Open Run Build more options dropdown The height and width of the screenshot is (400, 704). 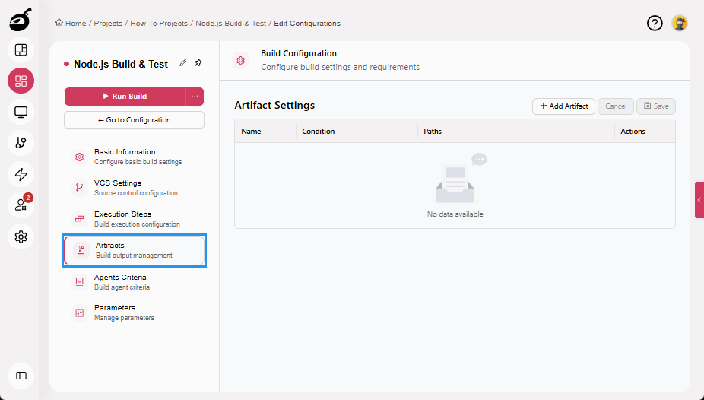pyautogui.click(x=195, y=96)
